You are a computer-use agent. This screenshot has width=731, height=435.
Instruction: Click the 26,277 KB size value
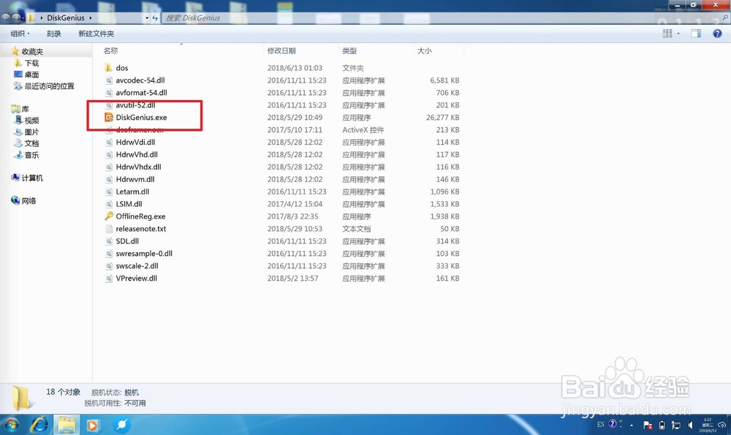point(442,118)
